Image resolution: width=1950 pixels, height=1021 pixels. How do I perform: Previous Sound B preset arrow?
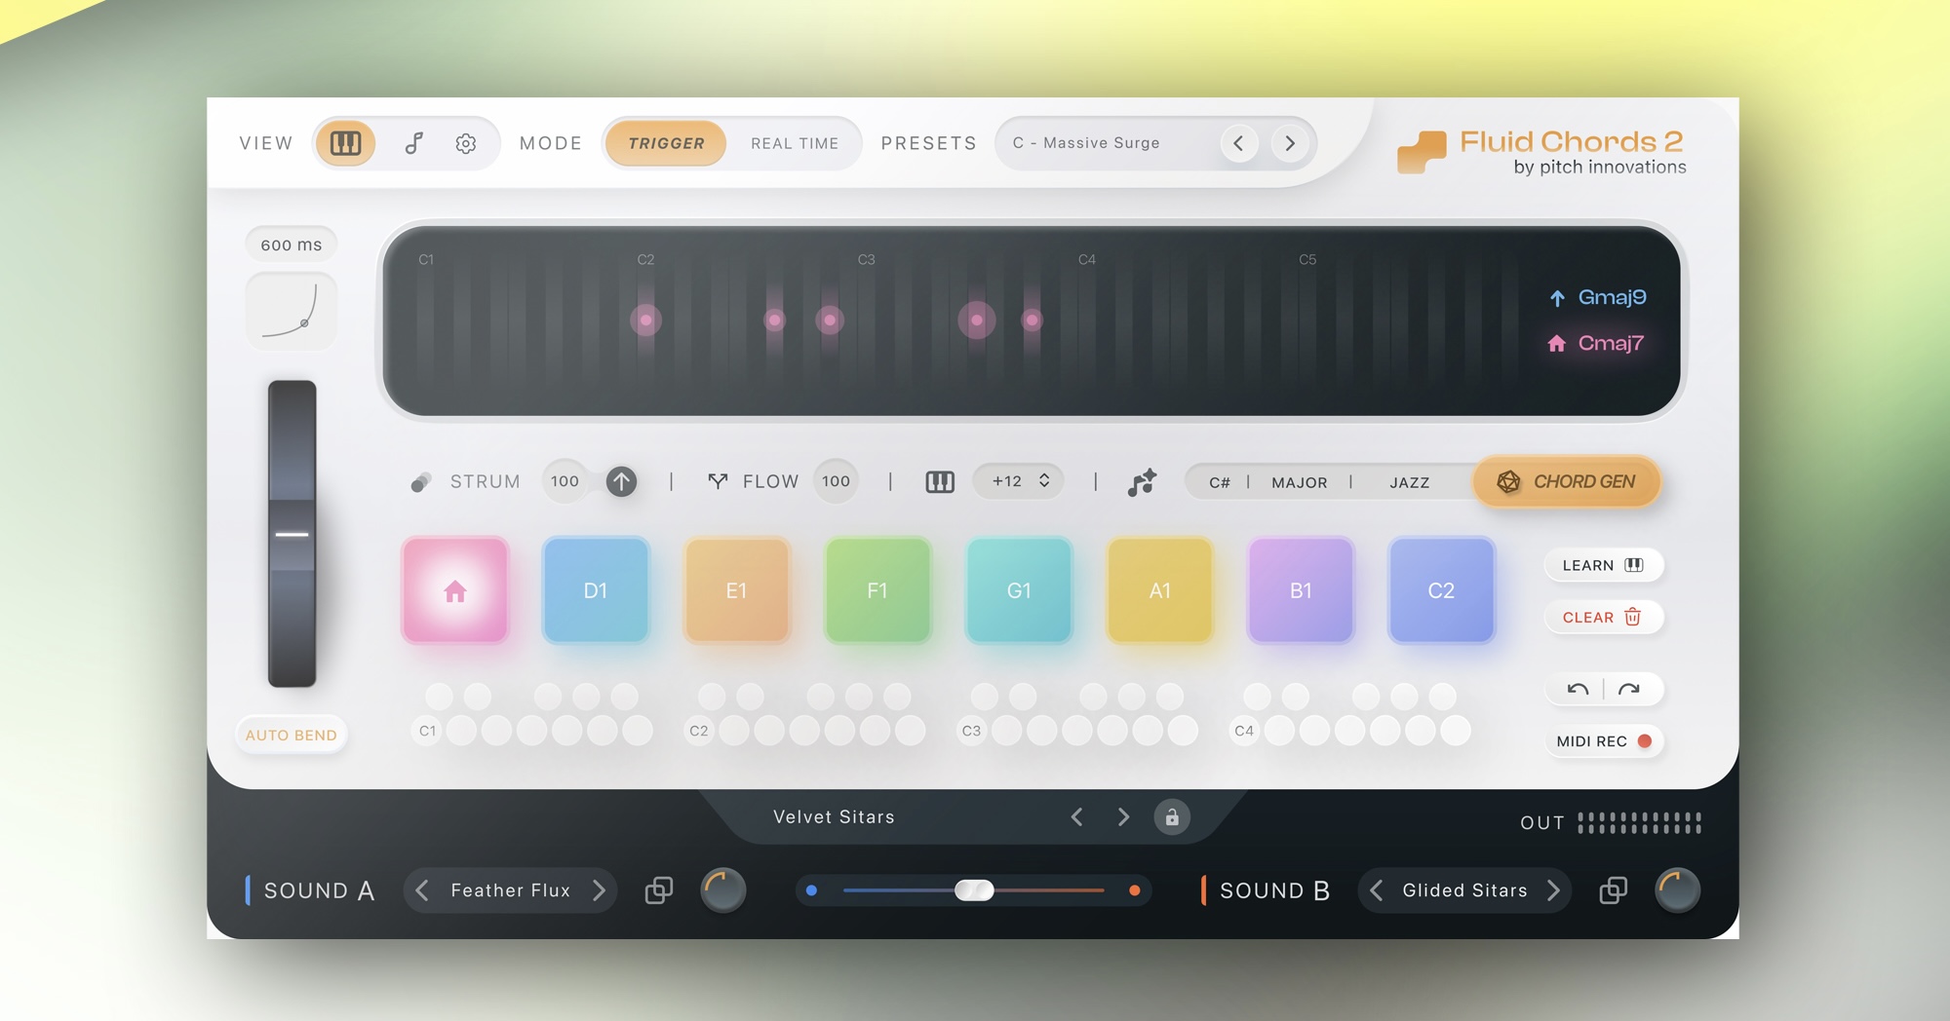tap(1377, 890)
